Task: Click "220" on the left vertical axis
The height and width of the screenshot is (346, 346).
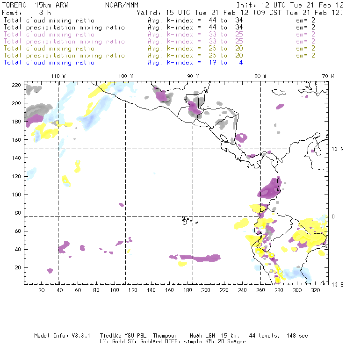Action: point(16,85)
